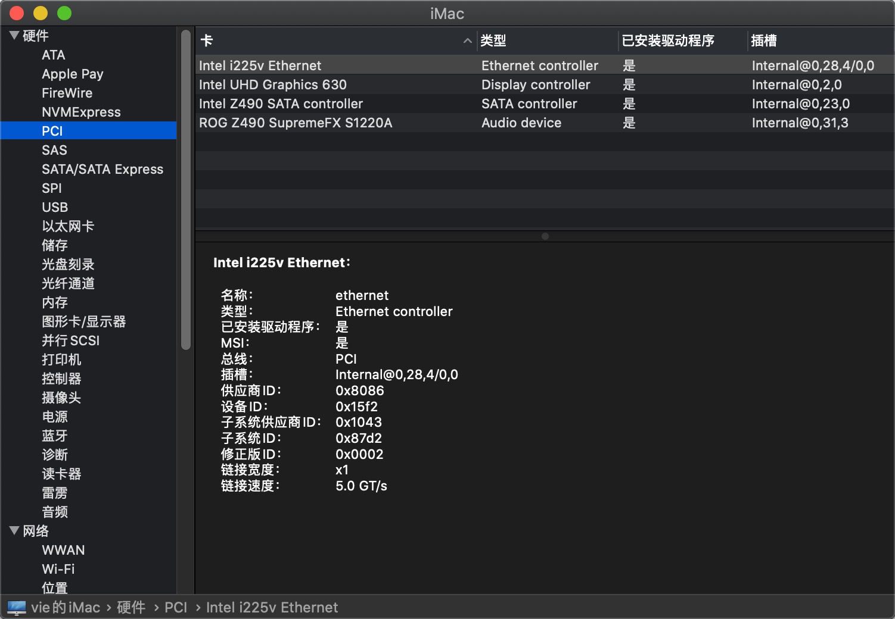Click the sidebar vertical scrollbar
Viewport: 895px width, 619px height.
[x=186, y=189]
